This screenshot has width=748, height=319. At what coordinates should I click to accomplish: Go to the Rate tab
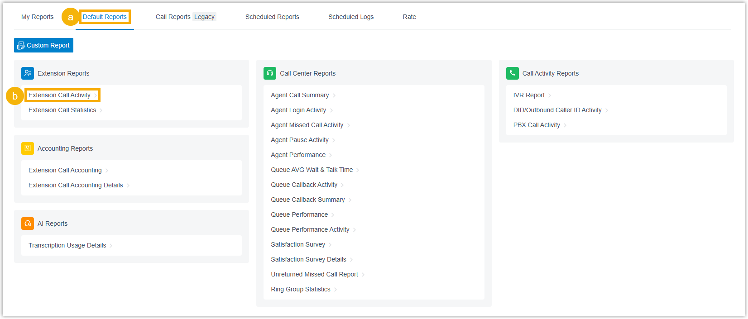pyautogui.click(x=409, y=17)
